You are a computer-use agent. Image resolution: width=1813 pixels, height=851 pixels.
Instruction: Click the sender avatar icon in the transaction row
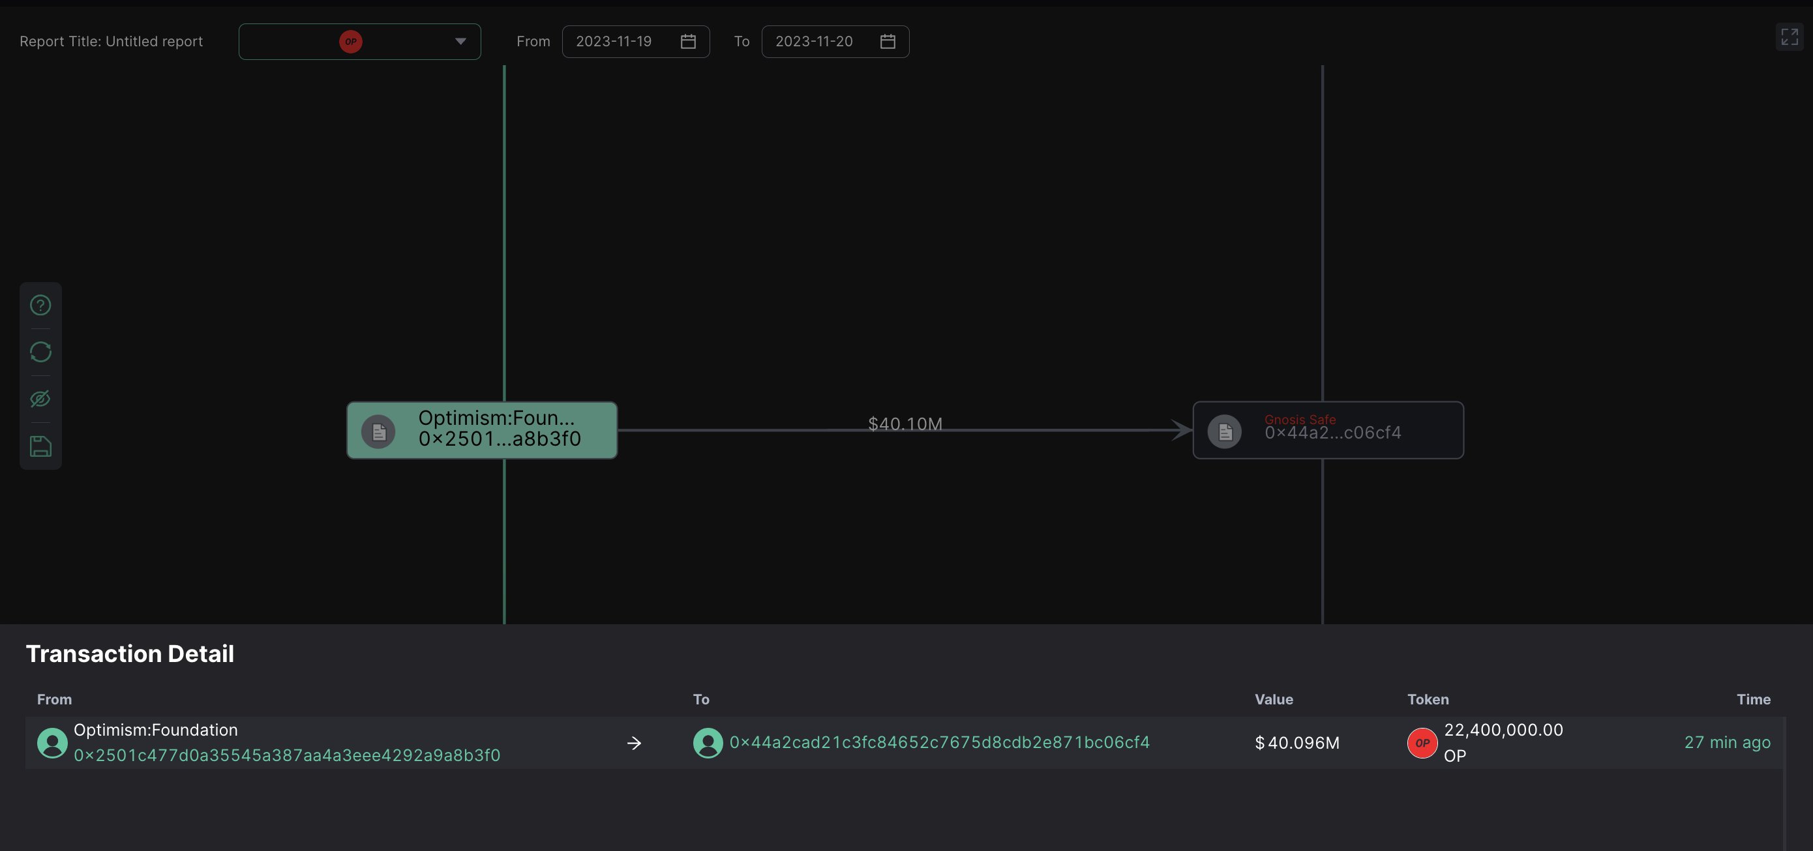click(52, 743)
